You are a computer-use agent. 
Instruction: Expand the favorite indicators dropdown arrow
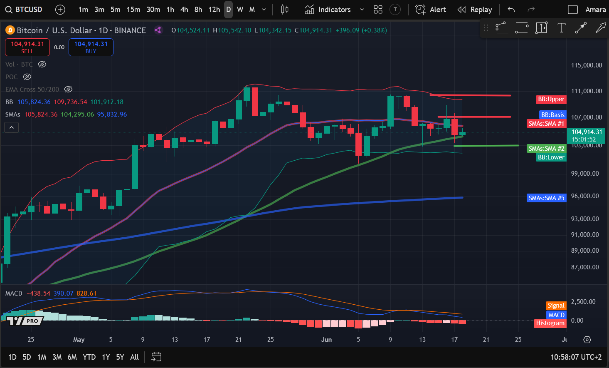(362, 10)
